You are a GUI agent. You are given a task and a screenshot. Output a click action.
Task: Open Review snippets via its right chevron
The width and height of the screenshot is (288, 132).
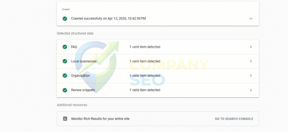pyautogui.click(x=251, y=90)
